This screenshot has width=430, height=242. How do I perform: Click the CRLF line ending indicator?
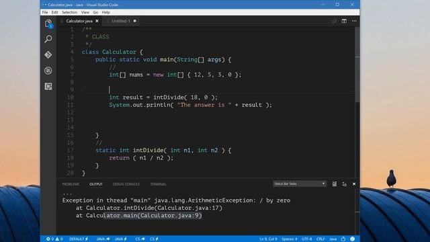click(x=320, y=239)
